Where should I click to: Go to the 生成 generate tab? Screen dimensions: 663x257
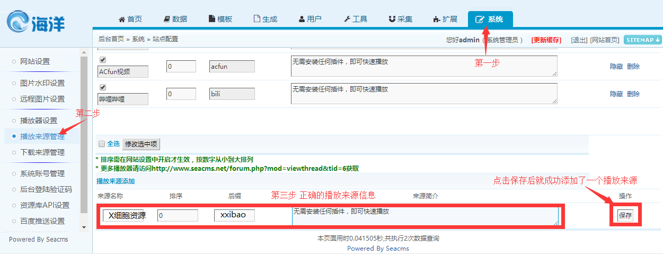click(265, 19)
